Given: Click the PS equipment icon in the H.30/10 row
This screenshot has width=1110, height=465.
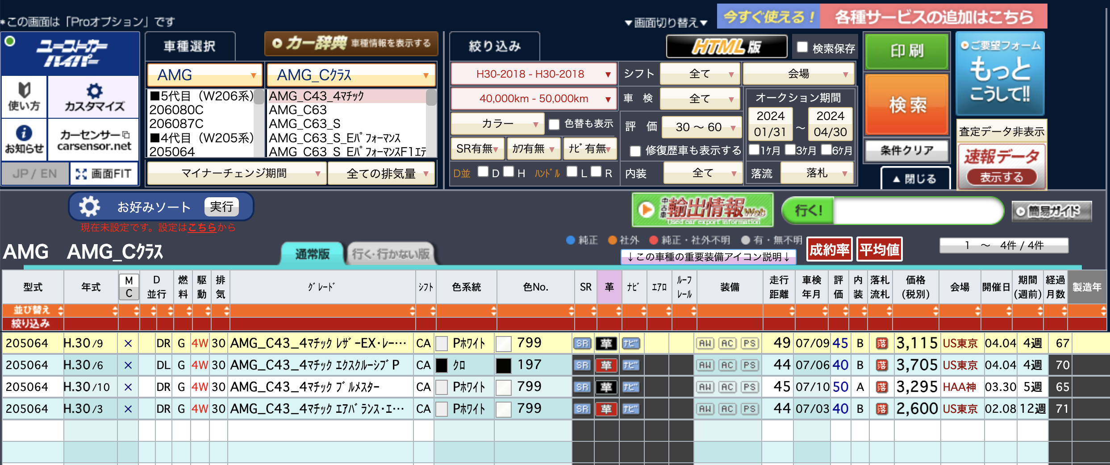Looking at the screenshot, I should pos(750,387).
